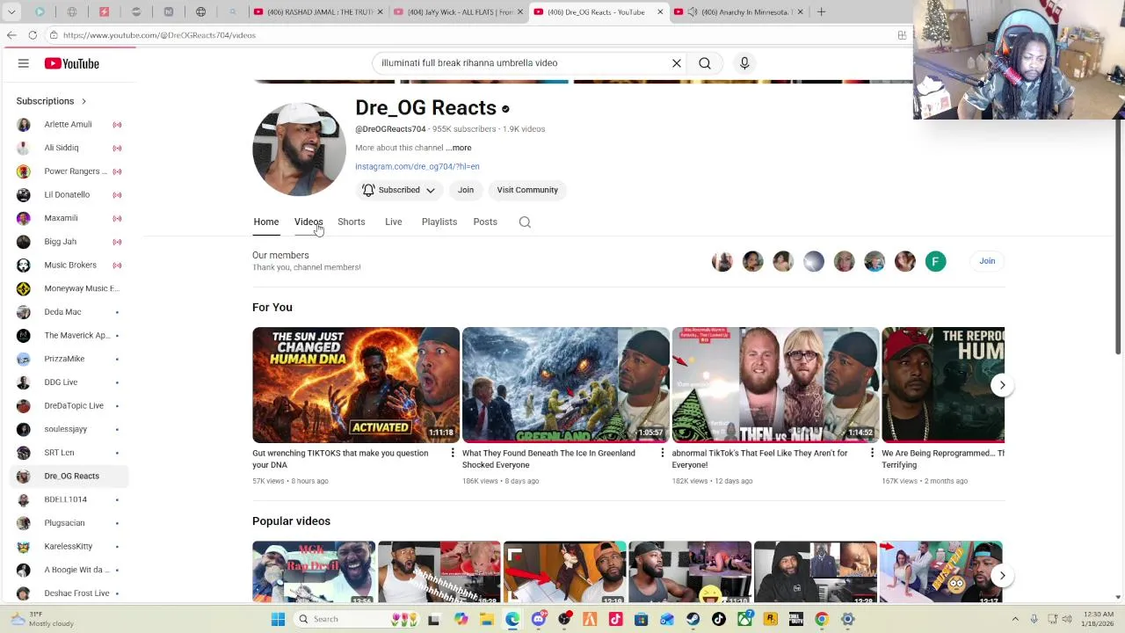The image size is (1125, 633).
Task: Switch to the Shorts channel tab
Action: [x=352, y=222]
